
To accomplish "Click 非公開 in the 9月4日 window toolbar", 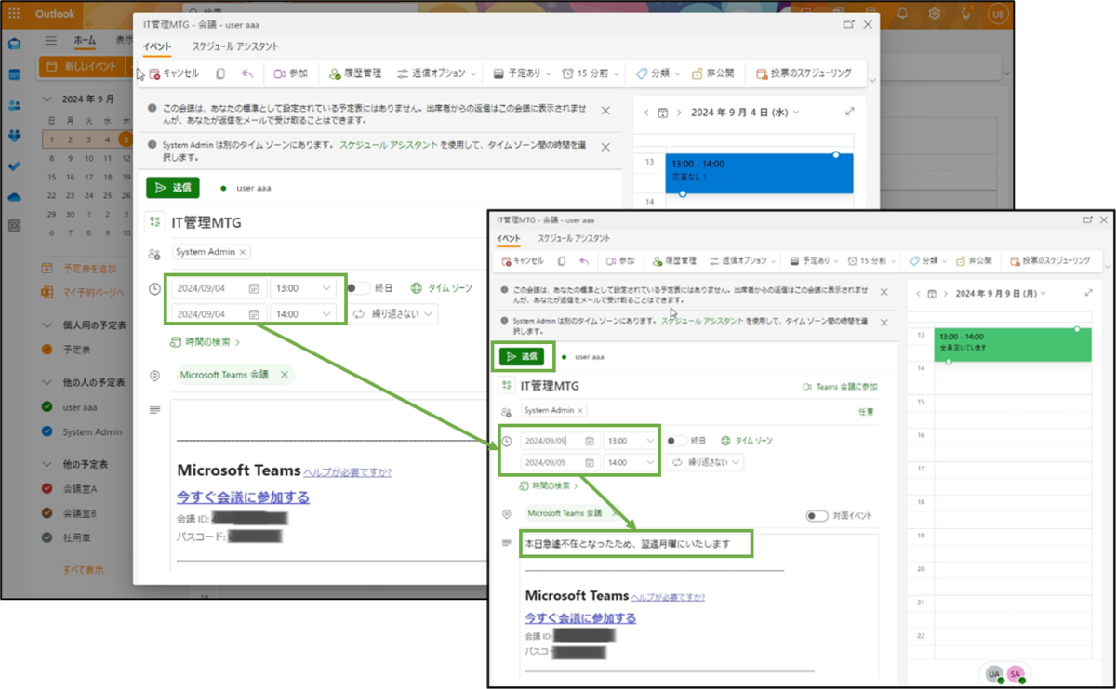I will coord(713,73).
